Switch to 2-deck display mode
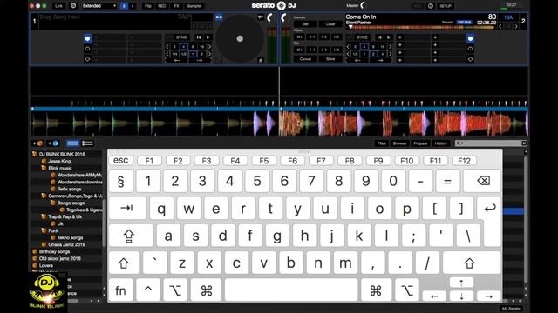 124,6
